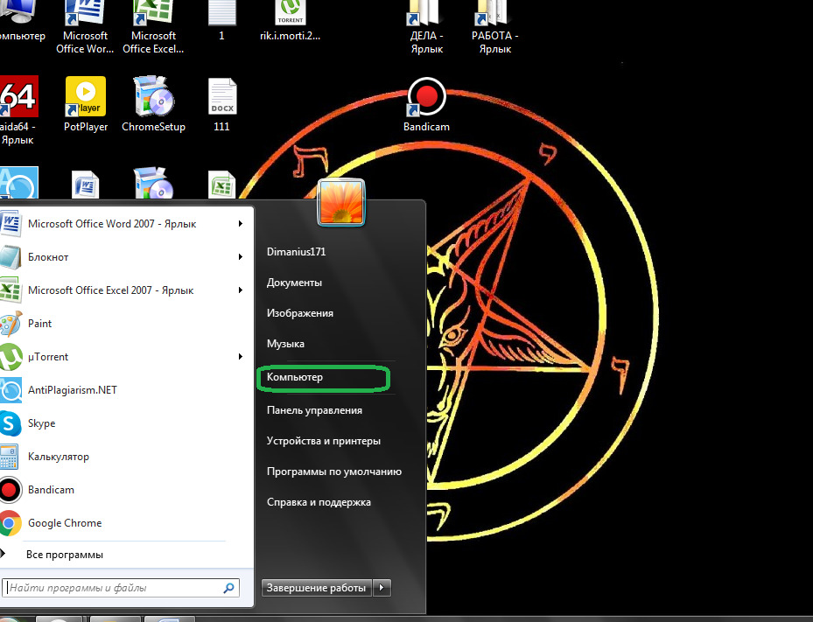813x622 pixels.
Task: Launch Paint from the Start menu
Action: click(40, 324)
